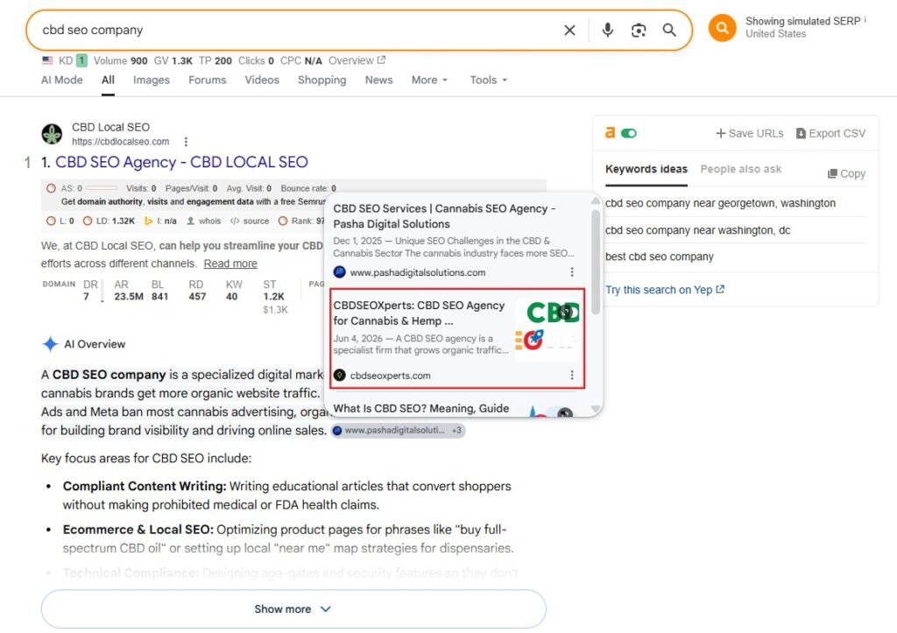This screenshot has height=633, width=897.
Task: Select the All results tab
Action: tap(108, 80)
